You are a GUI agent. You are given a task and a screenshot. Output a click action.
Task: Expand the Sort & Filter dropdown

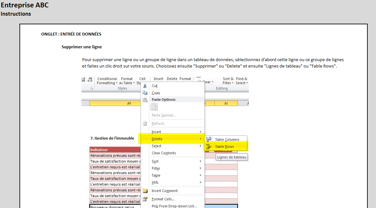(228, 81)
